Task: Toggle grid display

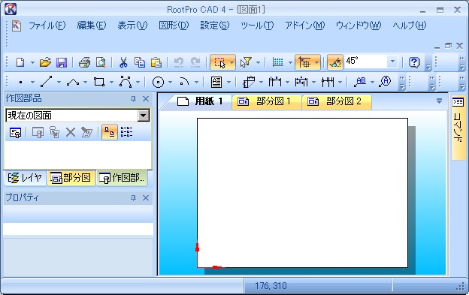Action: pyautogui.click(x=278, y=62)
